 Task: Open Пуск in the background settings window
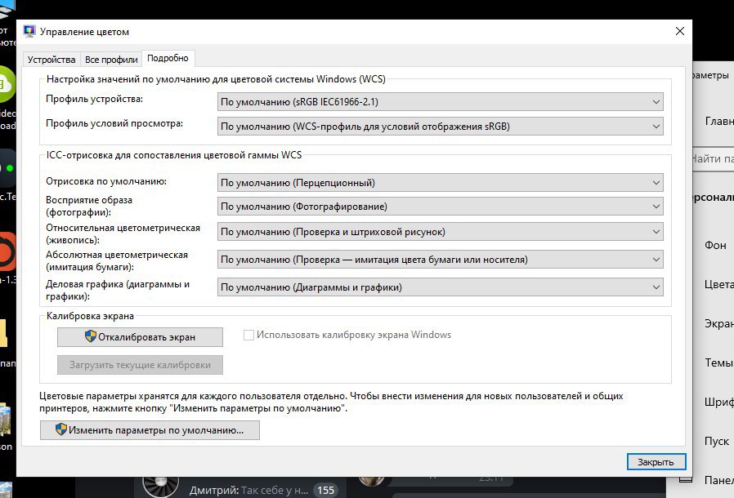(x=717, y=441)
